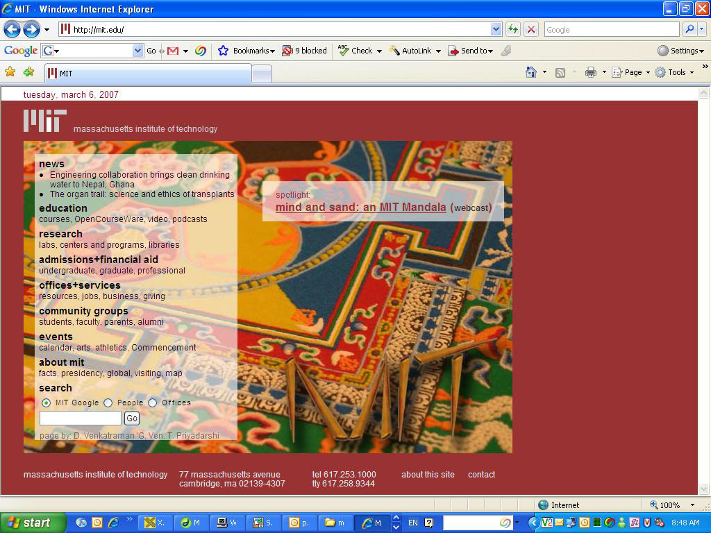
Task: Go forward with the Forward arrow button
Action: click(31, 30)
